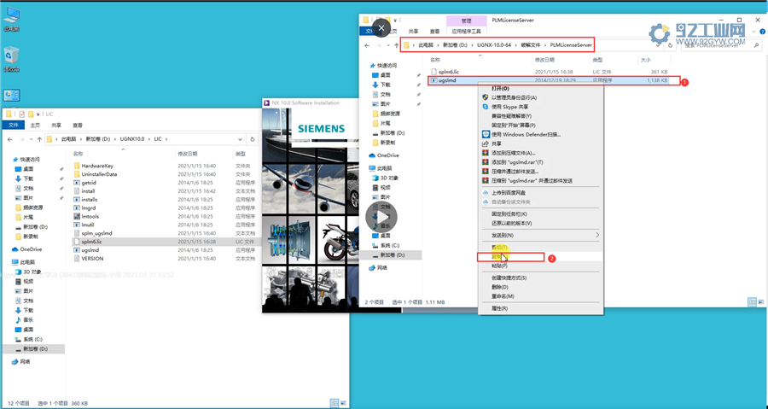
Task: Choose 创建快捷方式(S)
Action: [x=509, y=278]
